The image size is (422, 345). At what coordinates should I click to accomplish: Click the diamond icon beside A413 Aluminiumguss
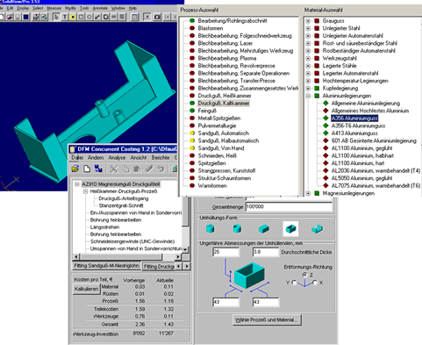coord(325,133)
